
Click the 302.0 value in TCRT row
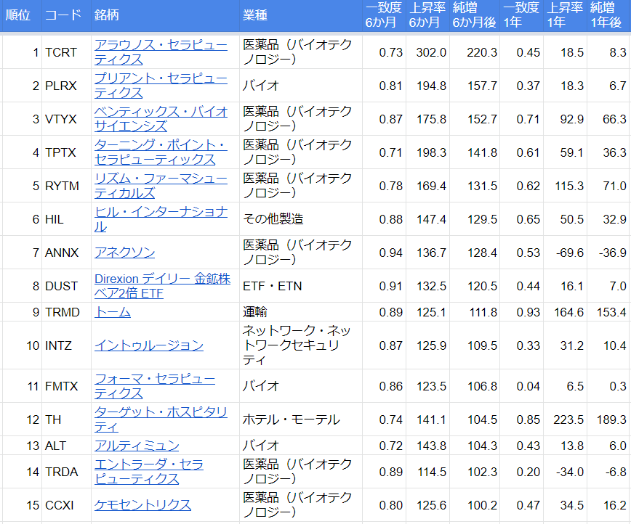[x=431, y=52]
